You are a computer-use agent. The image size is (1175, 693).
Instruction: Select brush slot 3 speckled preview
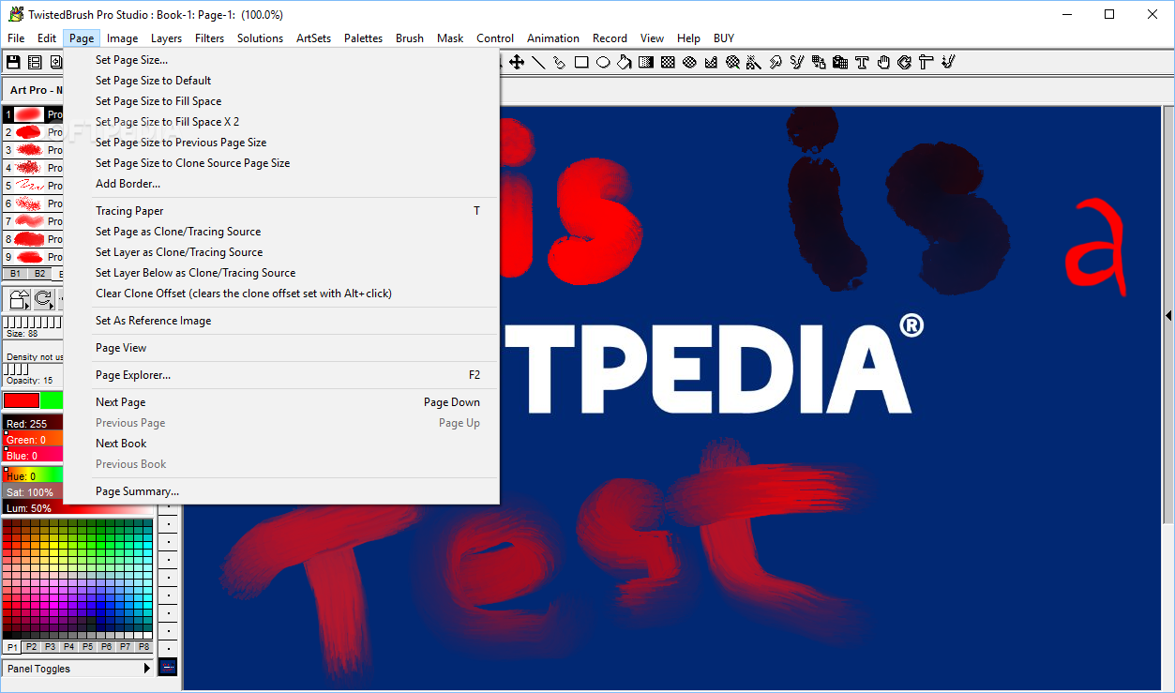tap(29, 150)
